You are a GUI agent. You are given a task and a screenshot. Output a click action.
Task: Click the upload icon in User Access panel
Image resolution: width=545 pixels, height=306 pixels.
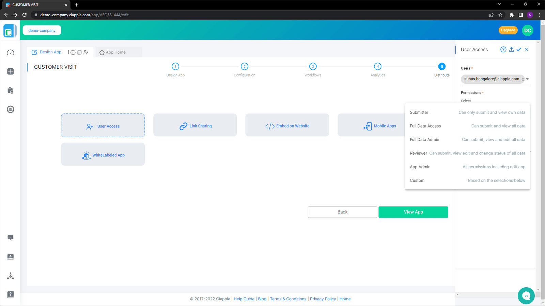[x=511, y=49]
